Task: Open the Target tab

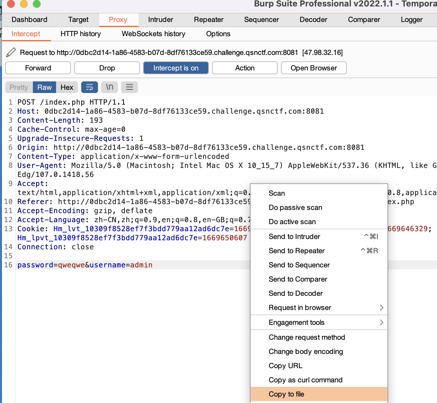Action: [78, 20]
